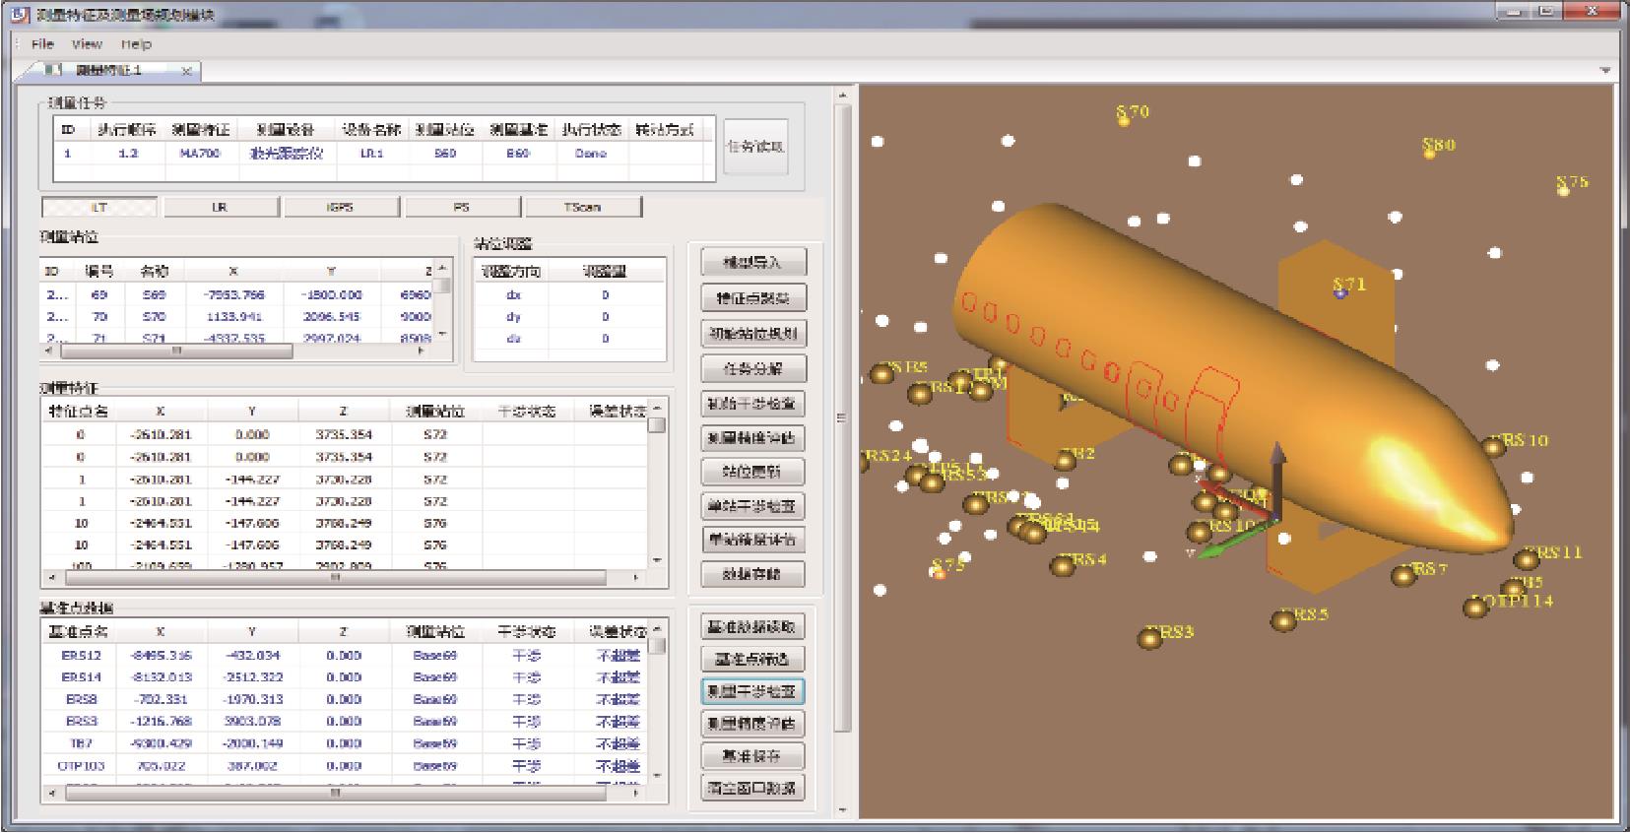Viewport: 1630px width, 833px height.
Task: Open the Help menu
Action: pos(136,43)
